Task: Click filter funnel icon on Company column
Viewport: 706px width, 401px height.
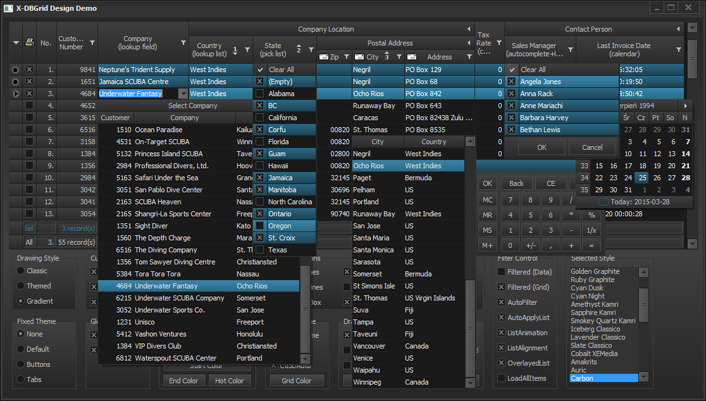Action: pos(183,43)
